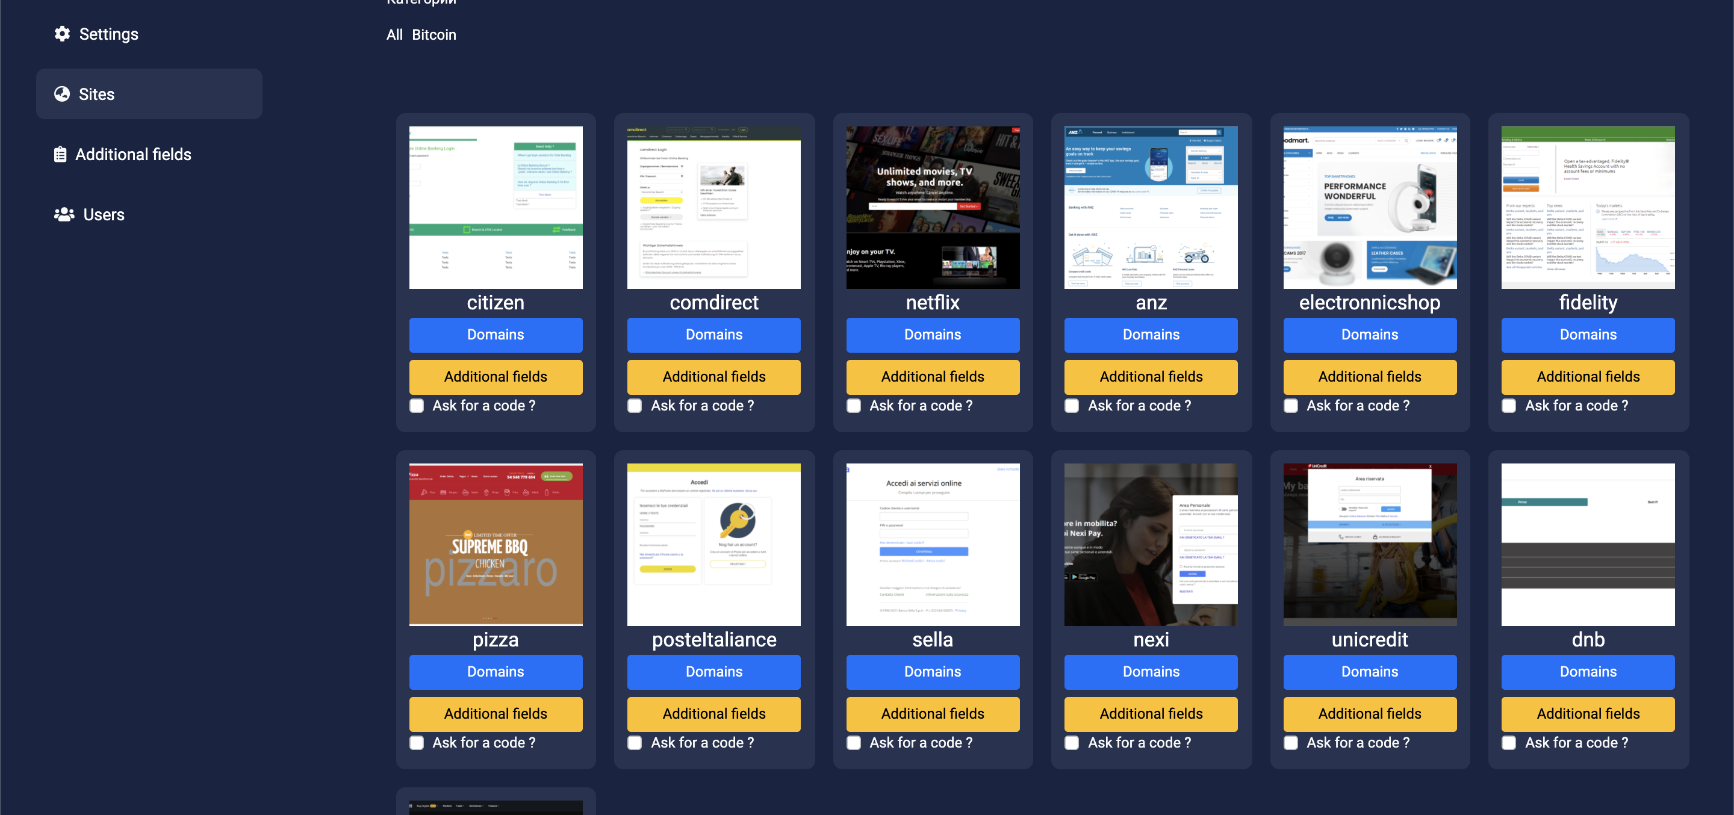Image resolution: width=1734 pixels, height=815 pixels.
Task: Click the Users group icon
Action: tap(64, 215)
